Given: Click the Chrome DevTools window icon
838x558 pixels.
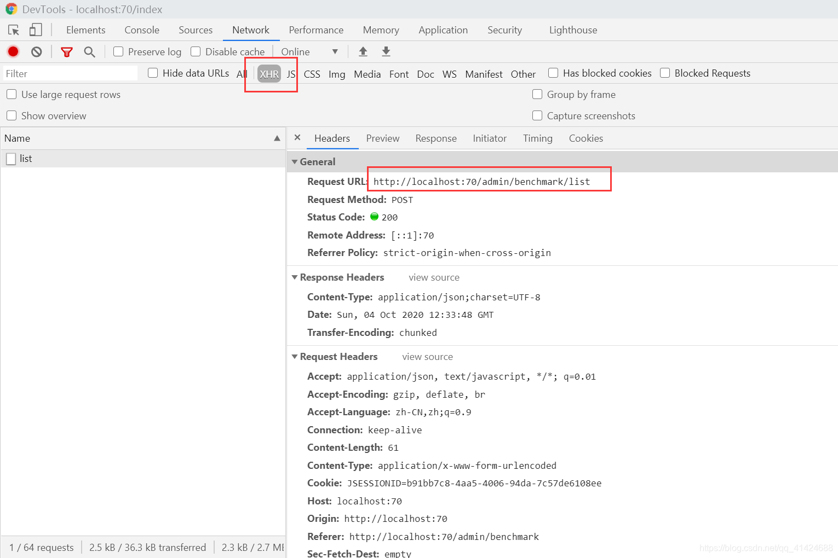Looking at the screenshot, I should (12, 9).
